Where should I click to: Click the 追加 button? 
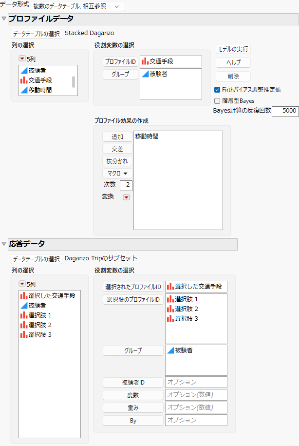pos(117,137)
